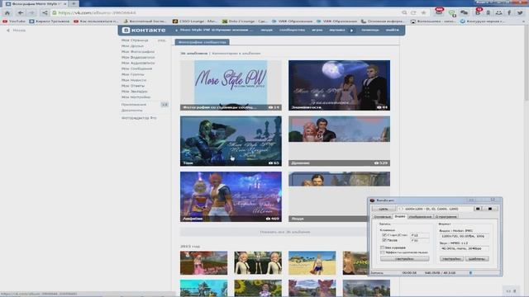Viewport: 529px width, 297px height.
Task: Click the green chat bubble extension icon
Action: click(x=452, y=13)
